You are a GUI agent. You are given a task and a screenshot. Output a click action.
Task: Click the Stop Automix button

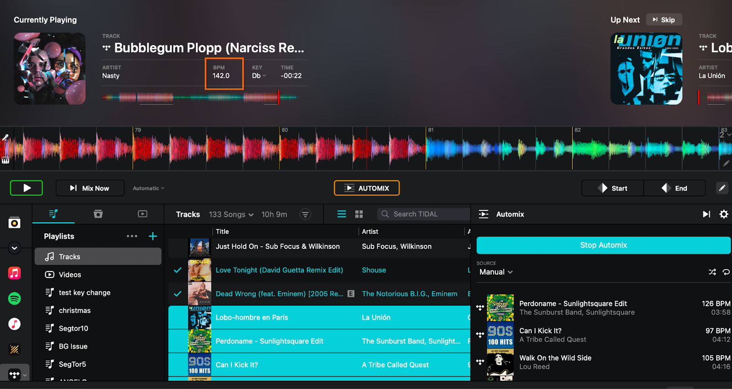tap(603, 245)
